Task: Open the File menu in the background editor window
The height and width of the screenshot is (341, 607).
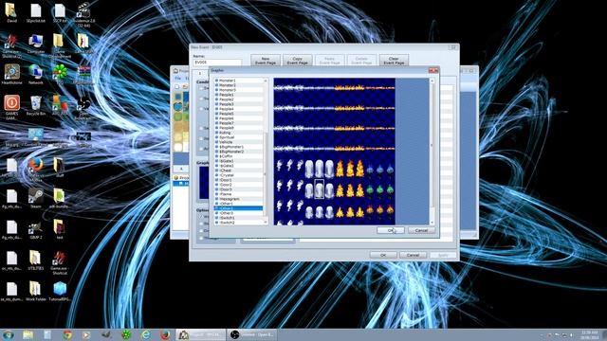Action: click(178, 78)
